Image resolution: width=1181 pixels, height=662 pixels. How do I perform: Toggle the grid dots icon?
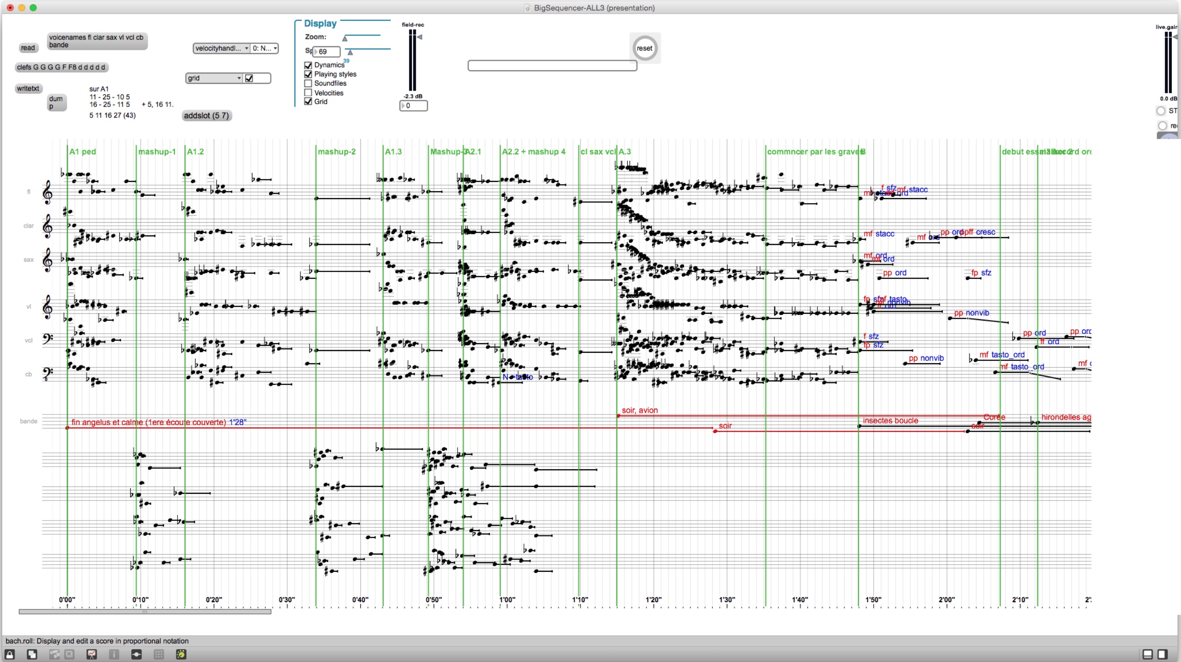point(158,654)
